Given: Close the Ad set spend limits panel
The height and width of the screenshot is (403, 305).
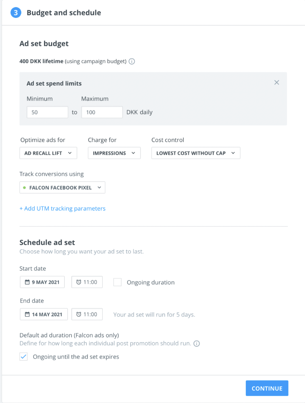Looking at the screenshot, I should tap(277, 82).
